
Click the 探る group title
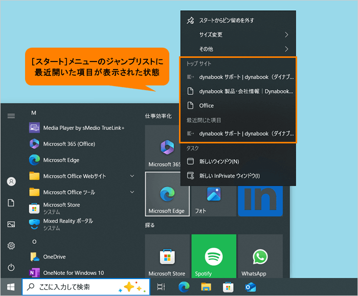(x=150, y=225)
